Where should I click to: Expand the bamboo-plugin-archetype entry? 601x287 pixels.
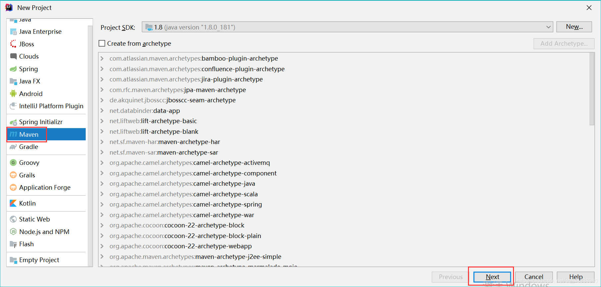[x=102, y=59]
